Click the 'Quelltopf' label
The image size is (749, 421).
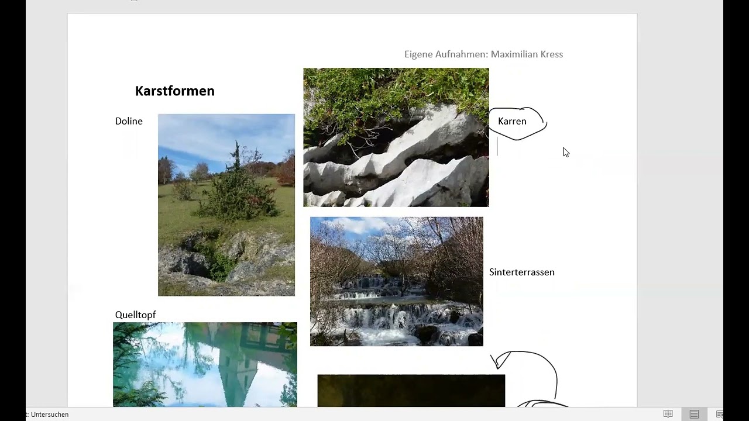coord(135,315)
